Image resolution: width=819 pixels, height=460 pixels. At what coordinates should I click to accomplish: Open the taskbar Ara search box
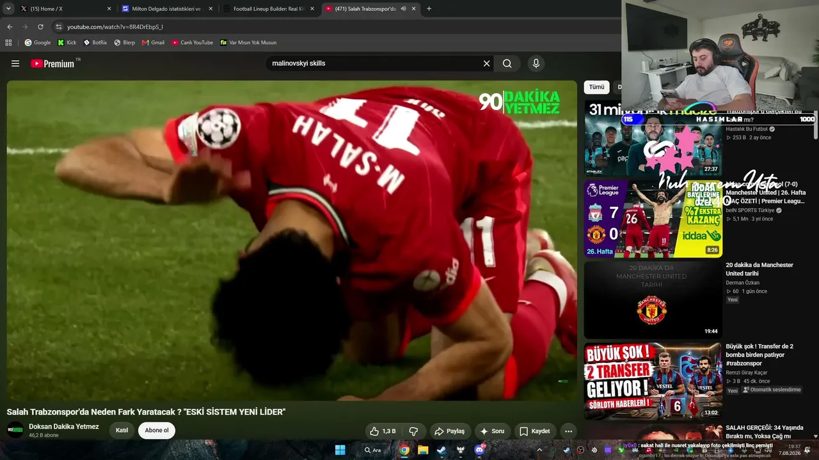[x=372, y=450]
